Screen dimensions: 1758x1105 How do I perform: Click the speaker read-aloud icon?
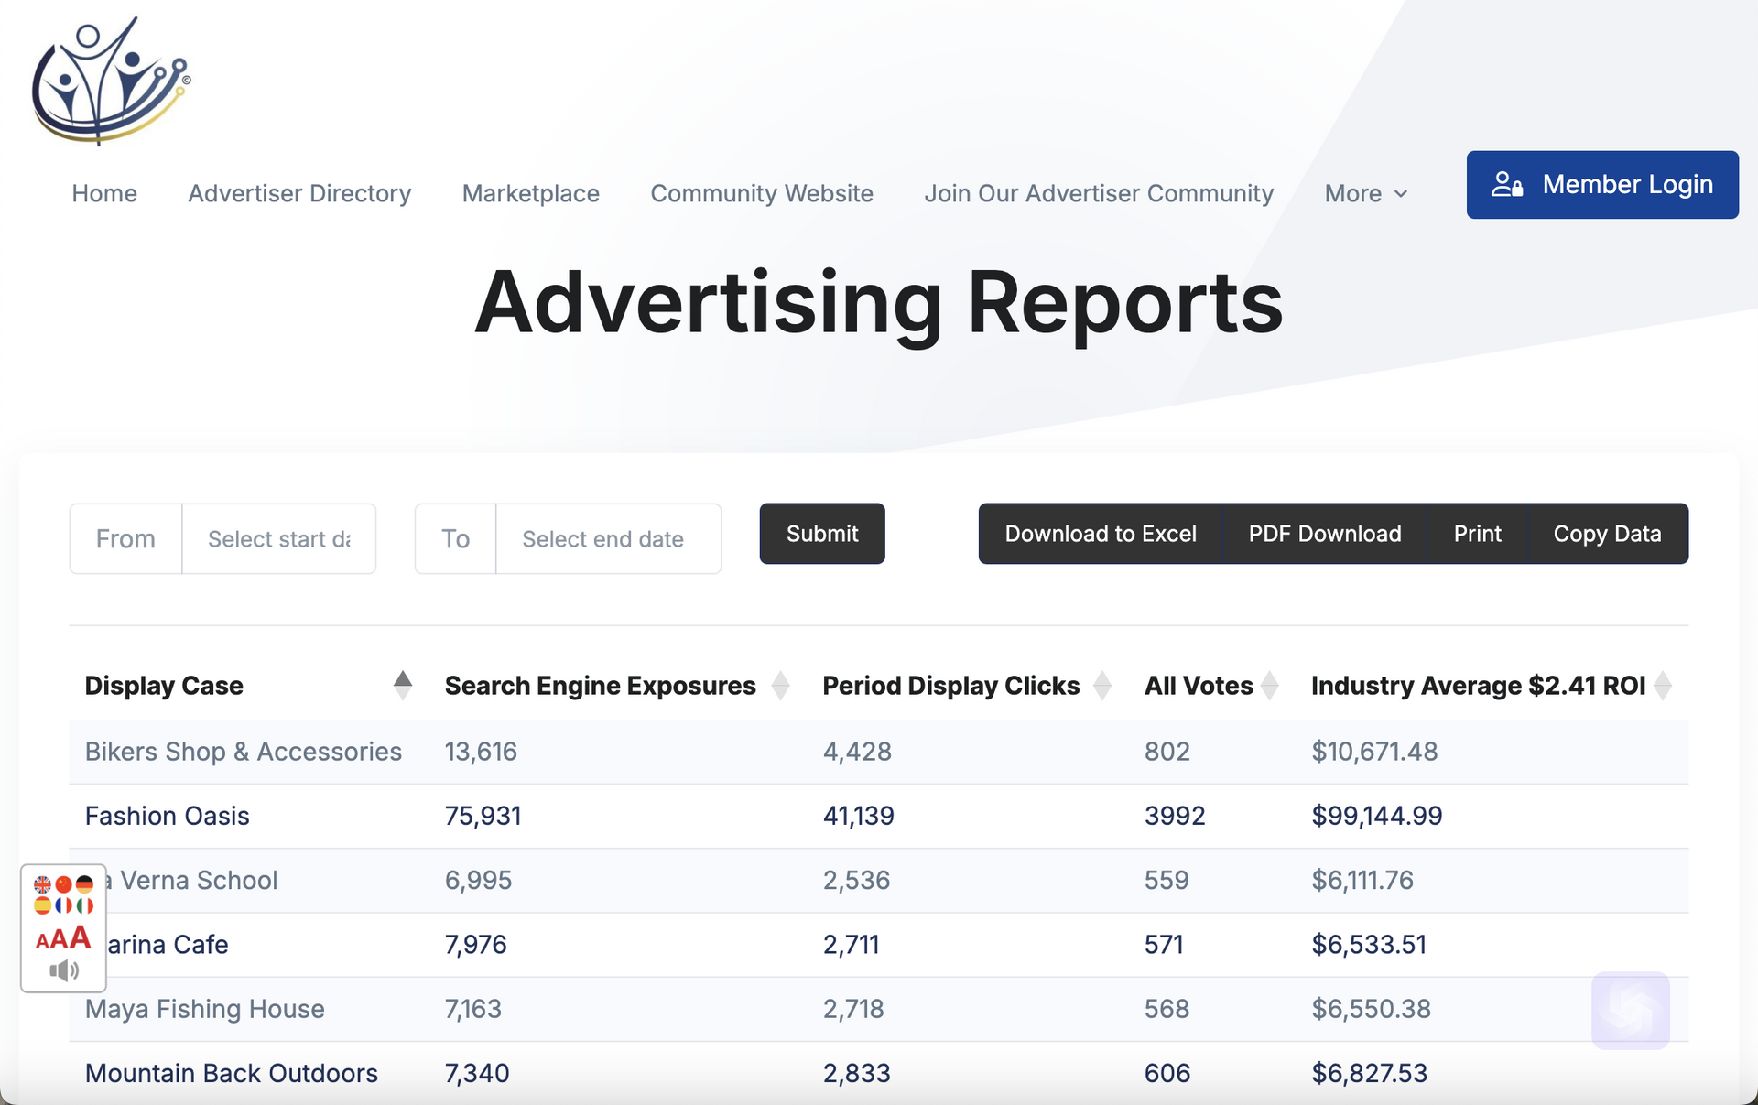(x=63, y=970)
